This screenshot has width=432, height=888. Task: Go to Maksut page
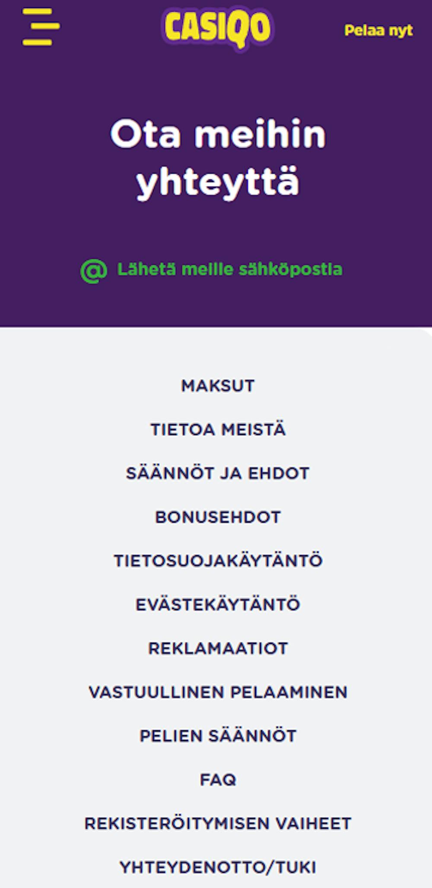click(x=218, y=386)
